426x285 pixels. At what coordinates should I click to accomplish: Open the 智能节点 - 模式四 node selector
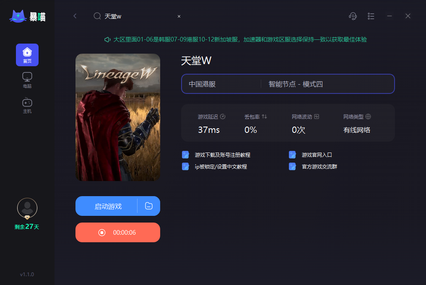point(327,84)
